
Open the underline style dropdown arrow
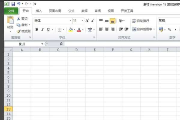tap(52, 29)
